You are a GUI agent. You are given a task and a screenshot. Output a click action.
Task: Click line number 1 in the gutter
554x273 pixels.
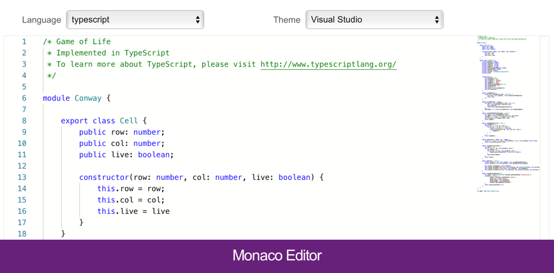[24, 42]
